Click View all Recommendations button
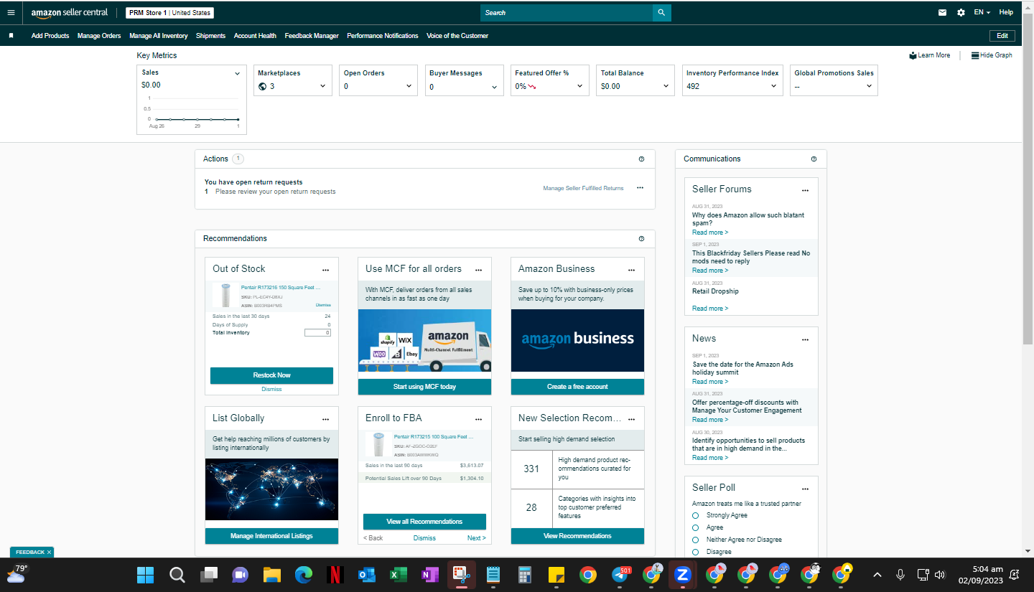This screenshot has height=592, width=1034. coord(424,522)
